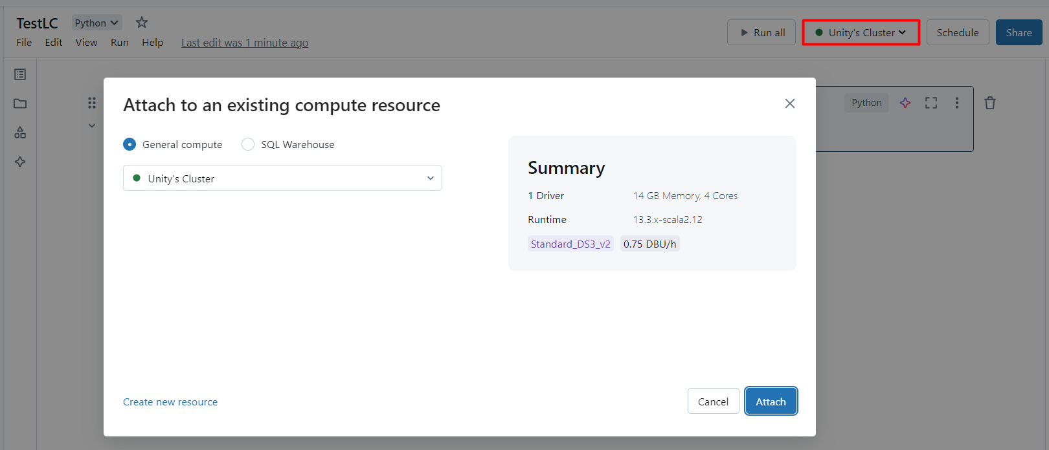The image size is (1049, 450).
Task: Delete the cell with the trash icon
Action: pos(989,103)
